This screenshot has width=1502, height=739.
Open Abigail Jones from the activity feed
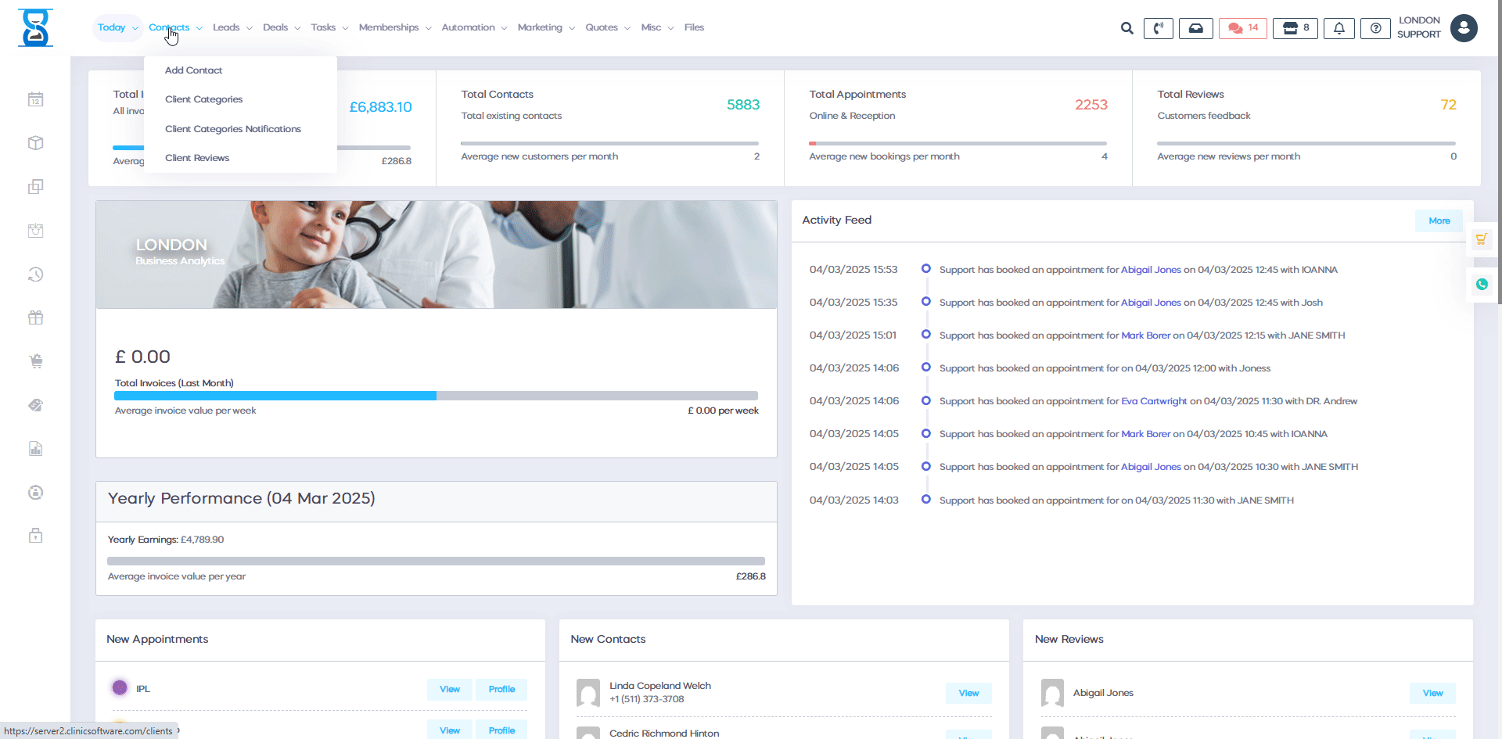pos(1150,269)
